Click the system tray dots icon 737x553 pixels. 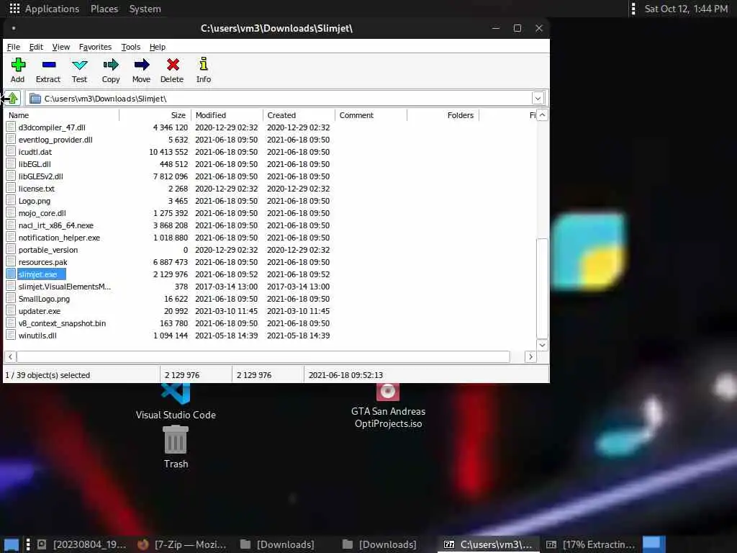633,9
